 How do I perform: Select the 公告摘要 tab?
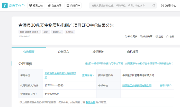(29, 52)
